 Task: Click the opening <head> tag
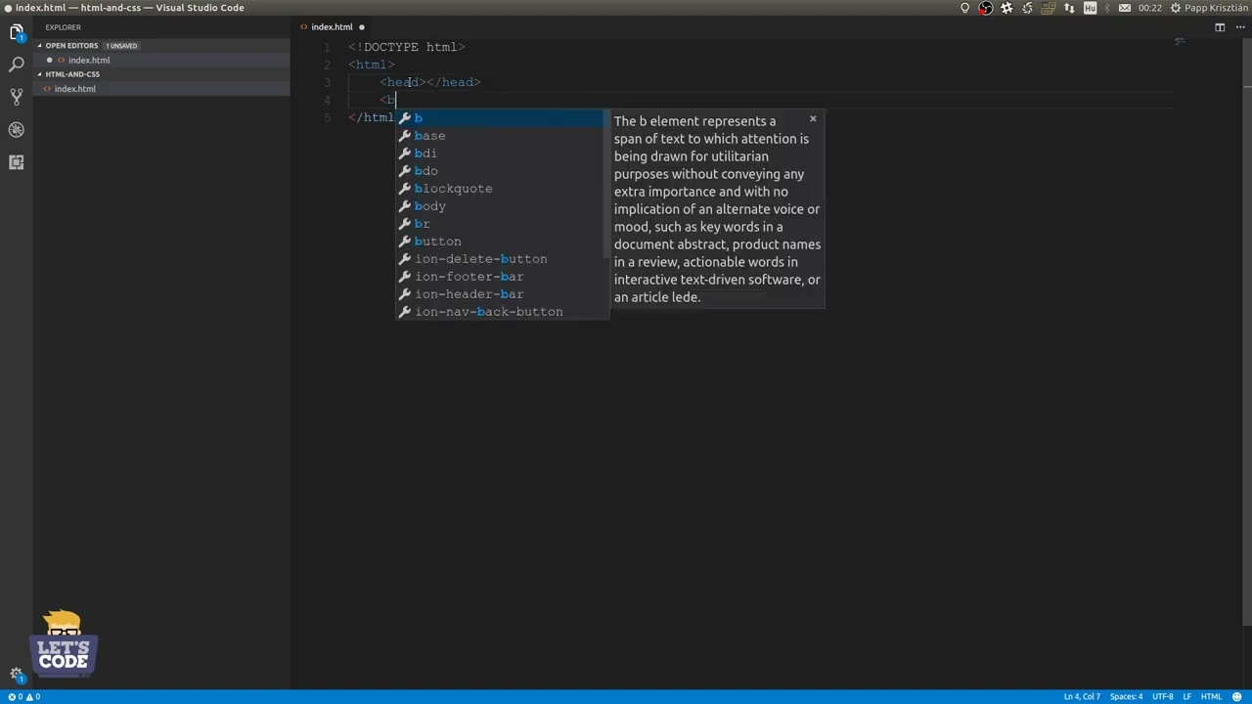[403, 83]
